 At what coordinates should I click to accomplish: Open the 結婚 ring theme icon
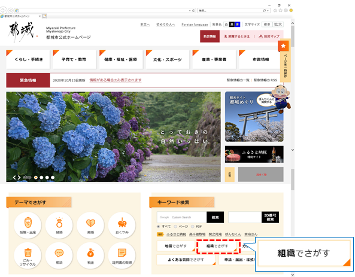coord(59,225)
